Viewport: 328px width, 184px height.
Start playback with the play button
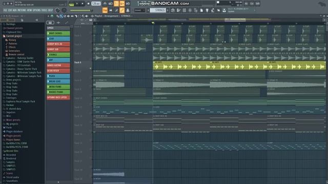(x=77, y=4)
